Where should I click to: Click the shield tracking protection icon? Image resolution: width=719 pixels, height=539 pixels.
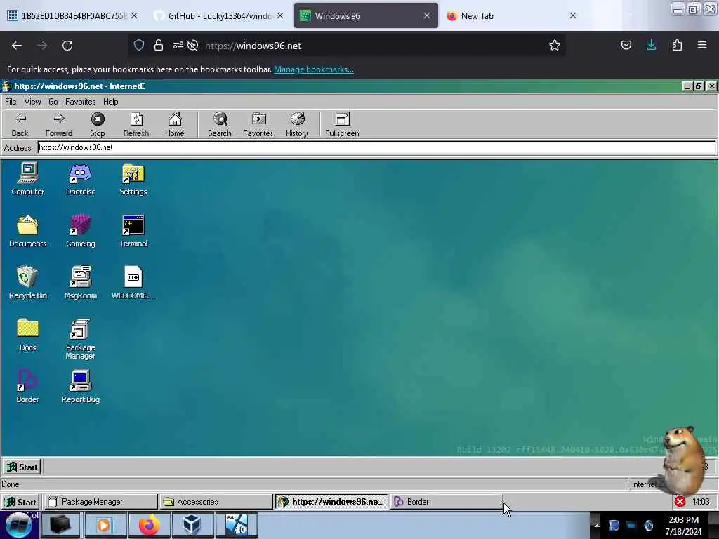[139, 46]
